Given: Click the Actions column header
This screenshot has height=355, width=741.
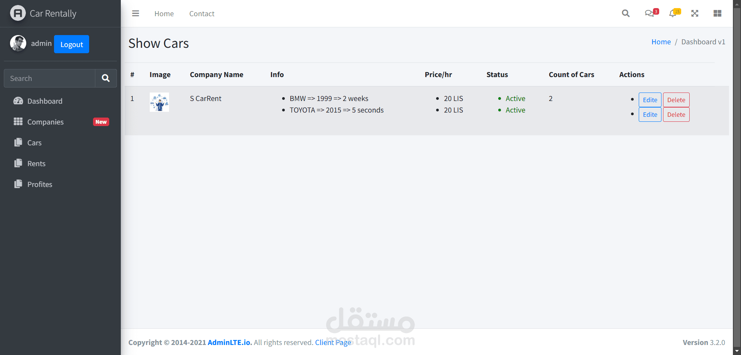Looking at the screenshot, I should click(632, 74).
